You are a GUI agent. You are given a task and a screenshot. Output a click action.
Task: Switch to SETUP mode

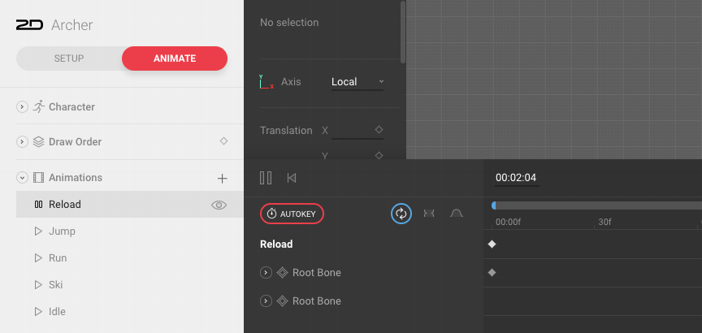[x=69, y=58]
